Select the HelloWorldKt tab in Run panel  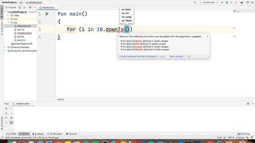tap(23, 104)
